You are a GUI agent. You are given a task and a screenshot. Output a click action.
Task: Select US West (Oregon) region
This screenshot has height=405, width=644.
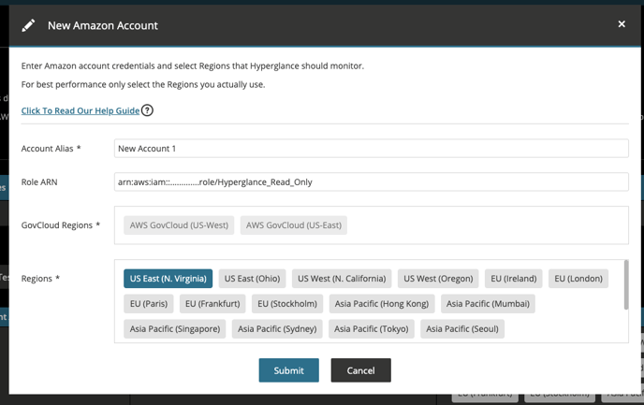click(x=438, y=279)
